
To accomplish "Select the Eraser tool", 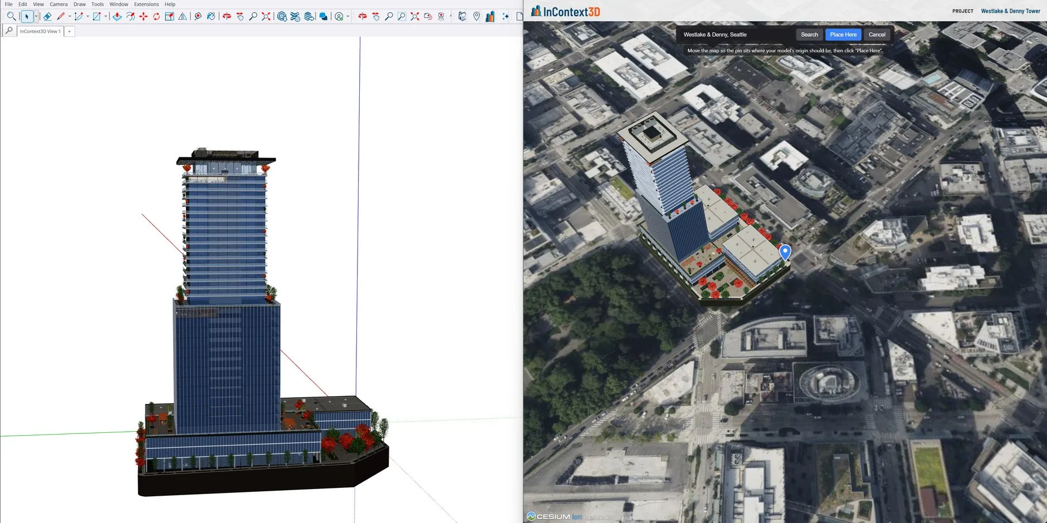I will (47, 17).
